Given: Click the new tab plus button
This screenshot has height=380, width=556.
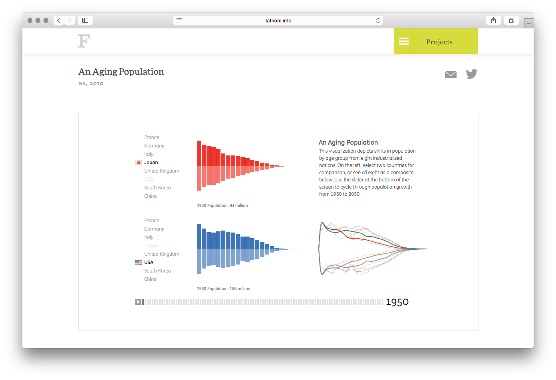Looking at the screenshot, I should pos(529,23).
